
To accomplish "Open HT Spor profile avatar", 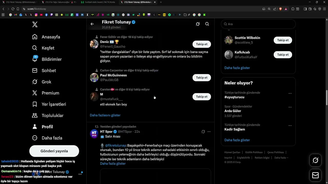I will pyautogui.click(x=94, y=134).
